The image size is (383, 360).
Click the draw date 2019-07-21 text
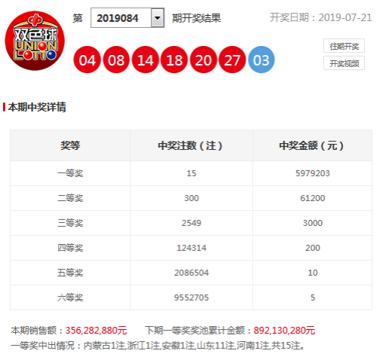pos(345,17)
